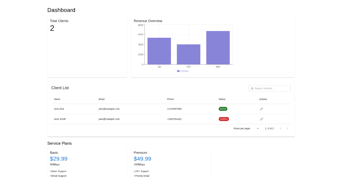Focus the Search clients field

pyautogui.click(x=272, y=89)
